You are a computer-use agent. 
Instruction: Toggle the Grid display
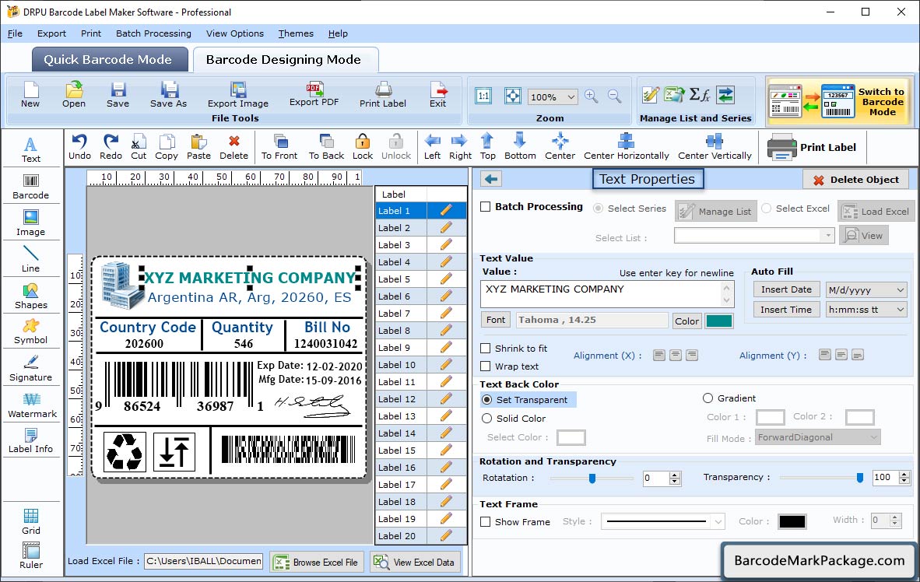point(30,521)
